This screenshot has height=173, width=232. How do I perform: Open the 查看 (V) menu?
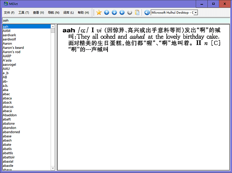point(38,12)
